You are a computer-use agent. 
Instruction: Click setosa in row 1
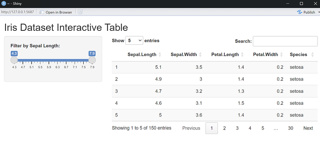coord(296,67)
